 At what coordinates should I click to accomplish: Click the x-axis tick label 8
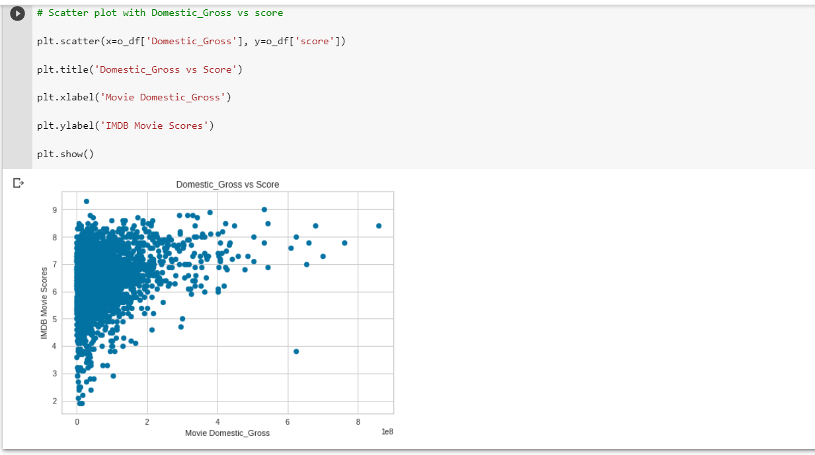358,421
